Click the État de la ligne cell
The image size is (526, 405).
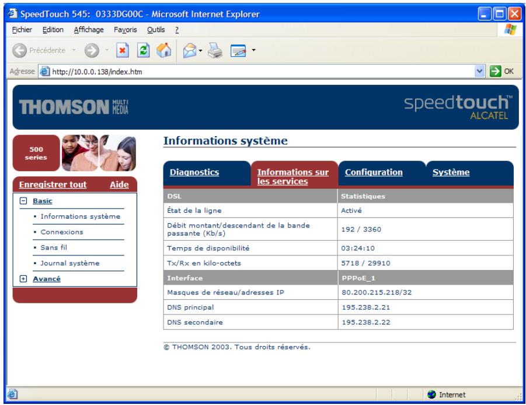250,210
